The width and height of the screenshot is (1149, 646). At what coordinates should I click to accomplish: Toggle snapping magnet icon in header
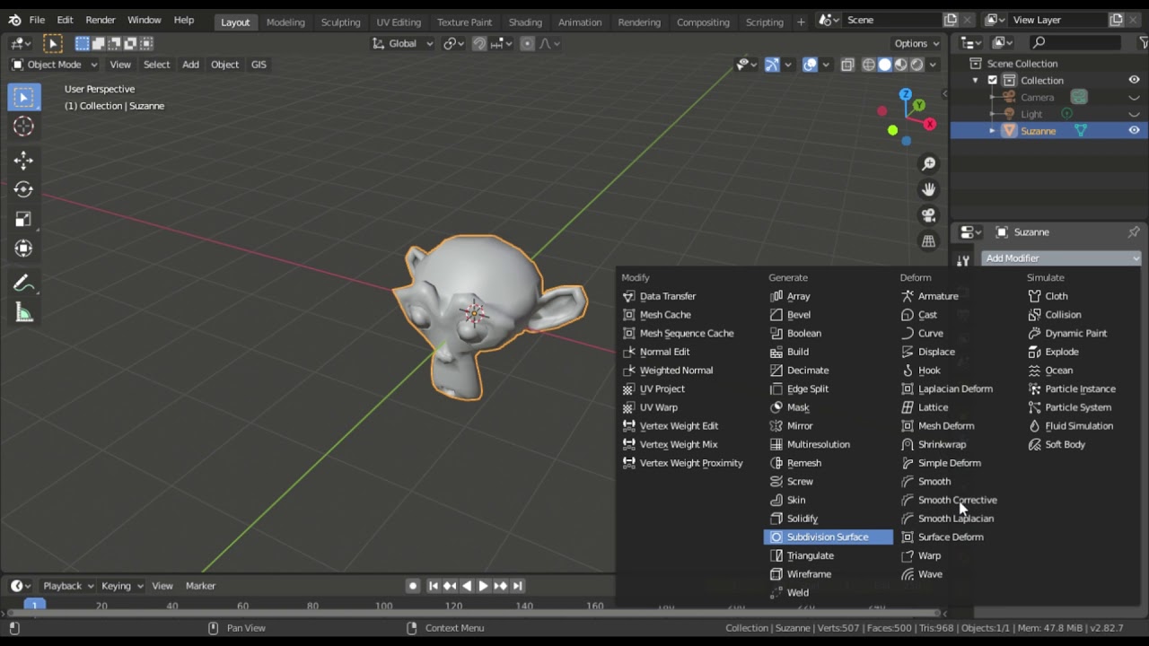tap(480, 43)
